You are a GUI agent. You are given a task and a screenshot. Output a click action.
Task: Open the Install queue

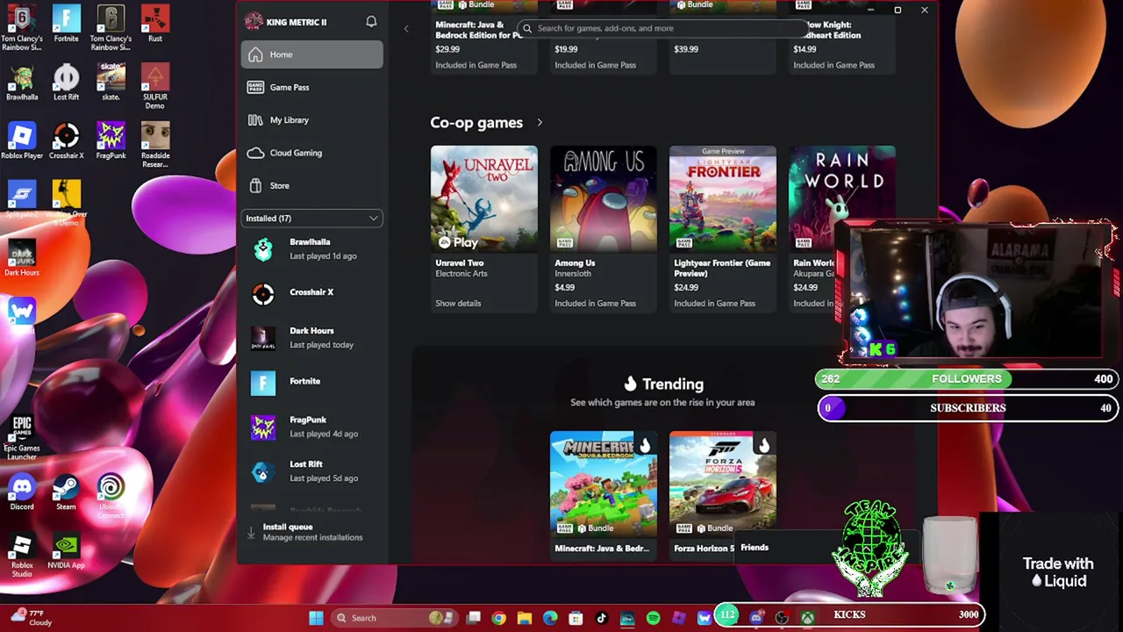[x=311, y=532]
